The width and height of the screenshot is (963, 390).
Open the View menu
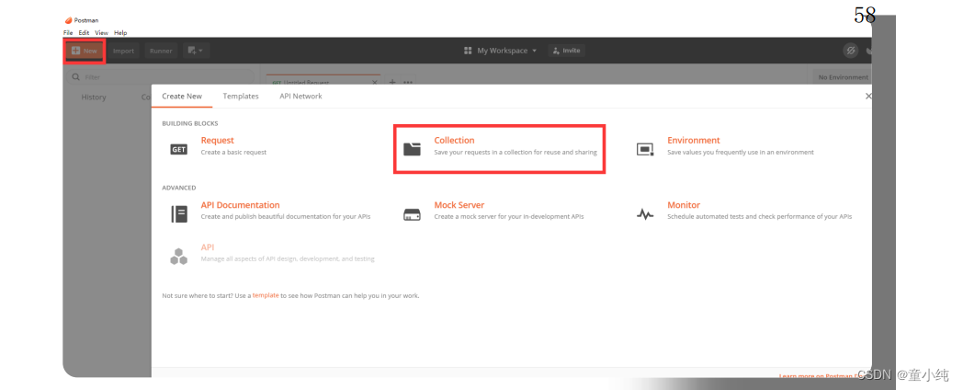click(101, 32)
